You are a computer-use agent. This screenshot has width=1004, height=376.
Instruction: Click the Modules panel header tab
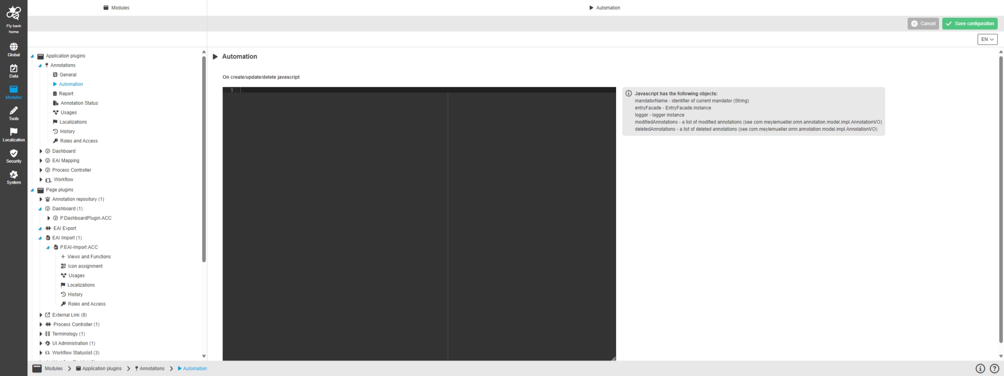click(x=117, y=8)
